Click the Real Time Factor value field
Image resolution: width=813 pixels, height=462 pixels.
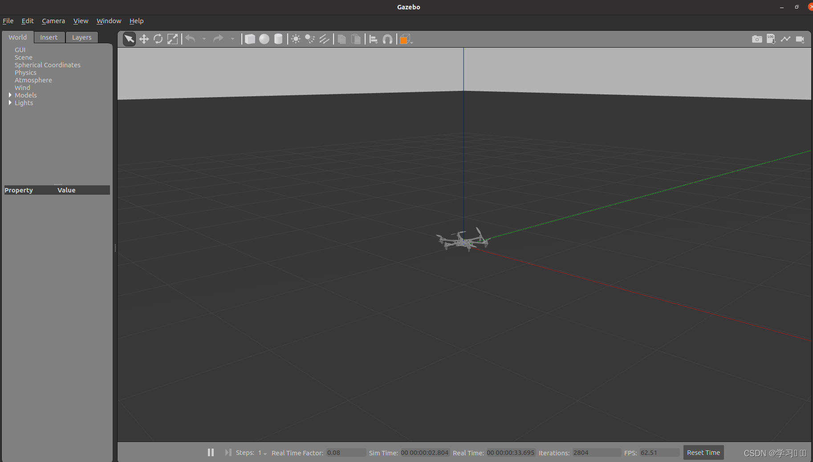(346, 453)
